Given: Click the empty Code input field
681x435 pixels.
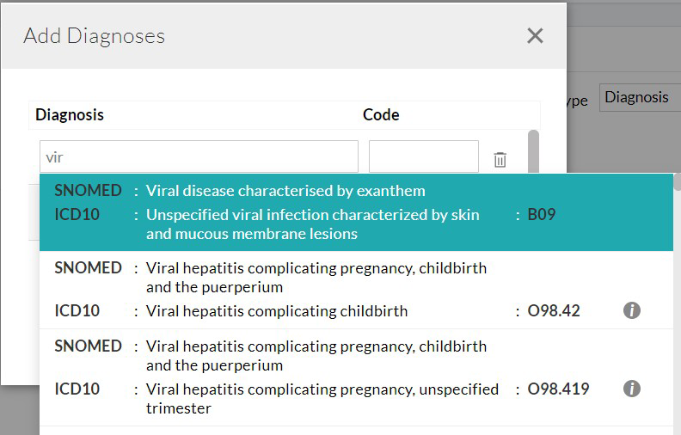Looking at the screenshot, I should [x=423, y=156].
